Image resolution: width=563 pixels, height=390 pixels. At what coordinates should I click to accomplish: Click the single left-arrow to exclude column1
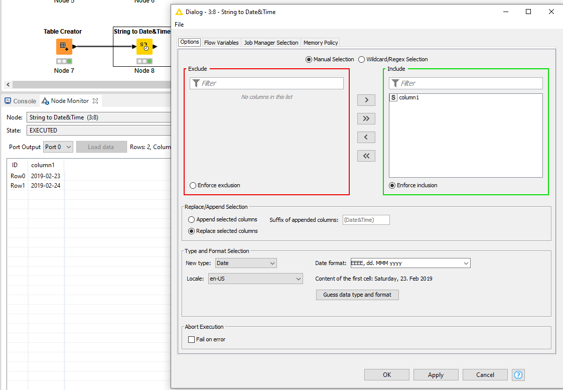coord(366,137)
